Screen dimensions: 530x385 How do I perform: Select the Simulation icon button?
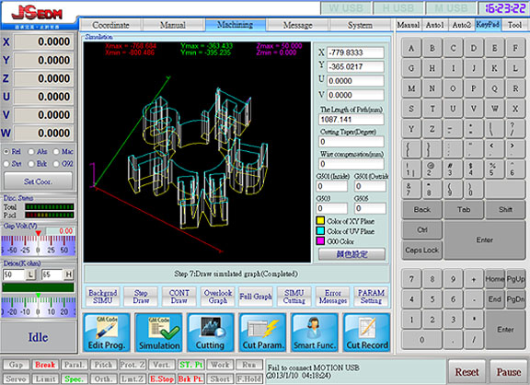159,332
